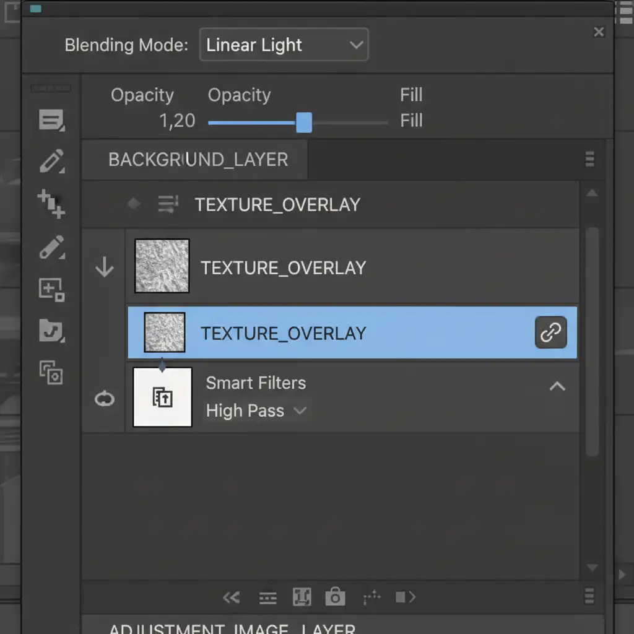
Task: Click the stacked squares icon in sidebar
Action: 51,372
